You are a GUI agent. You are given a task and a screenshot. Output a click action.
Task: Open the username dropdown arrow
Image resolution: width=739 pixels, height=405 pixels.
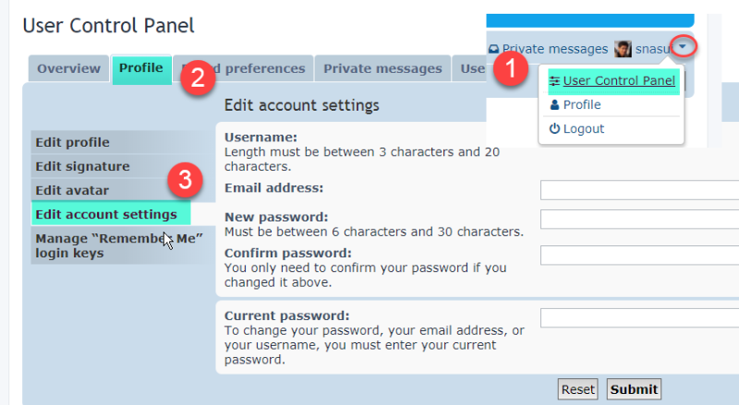click(682, 46)
